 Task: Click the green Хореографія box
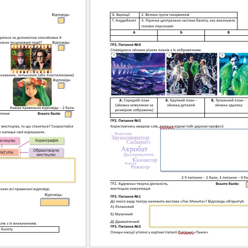click(x=47, y=141)
